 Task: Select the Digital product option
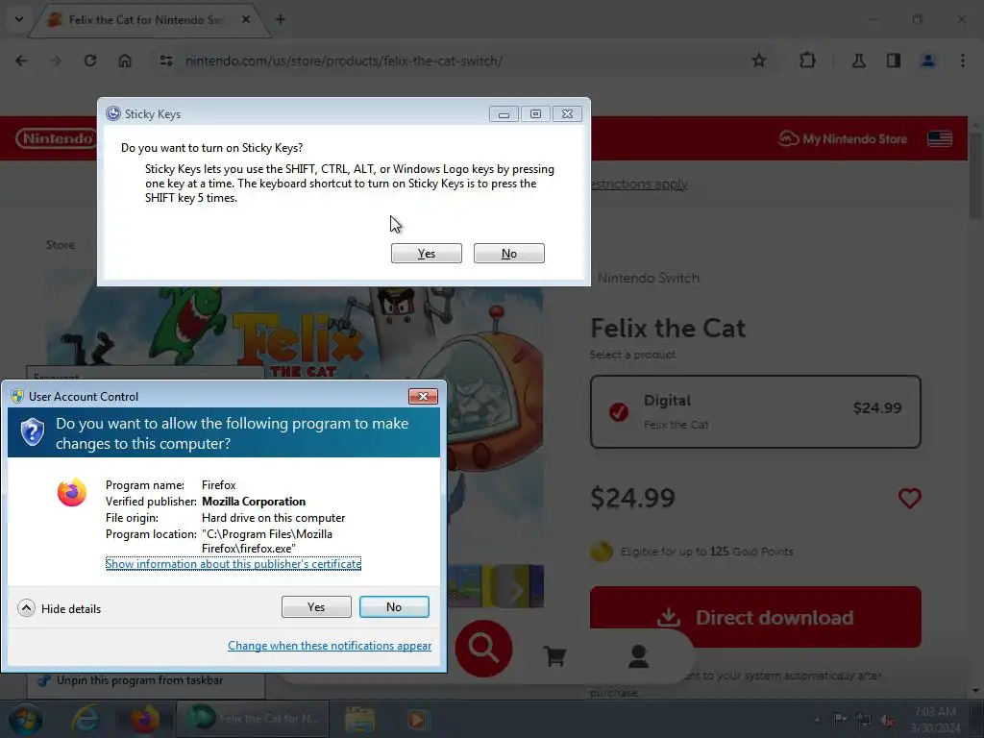click(x=755, y=411)
